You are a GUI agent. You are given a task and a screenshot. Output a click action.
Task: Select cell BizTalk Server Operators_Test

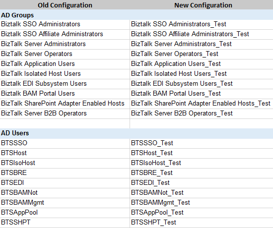pos(202,54)
